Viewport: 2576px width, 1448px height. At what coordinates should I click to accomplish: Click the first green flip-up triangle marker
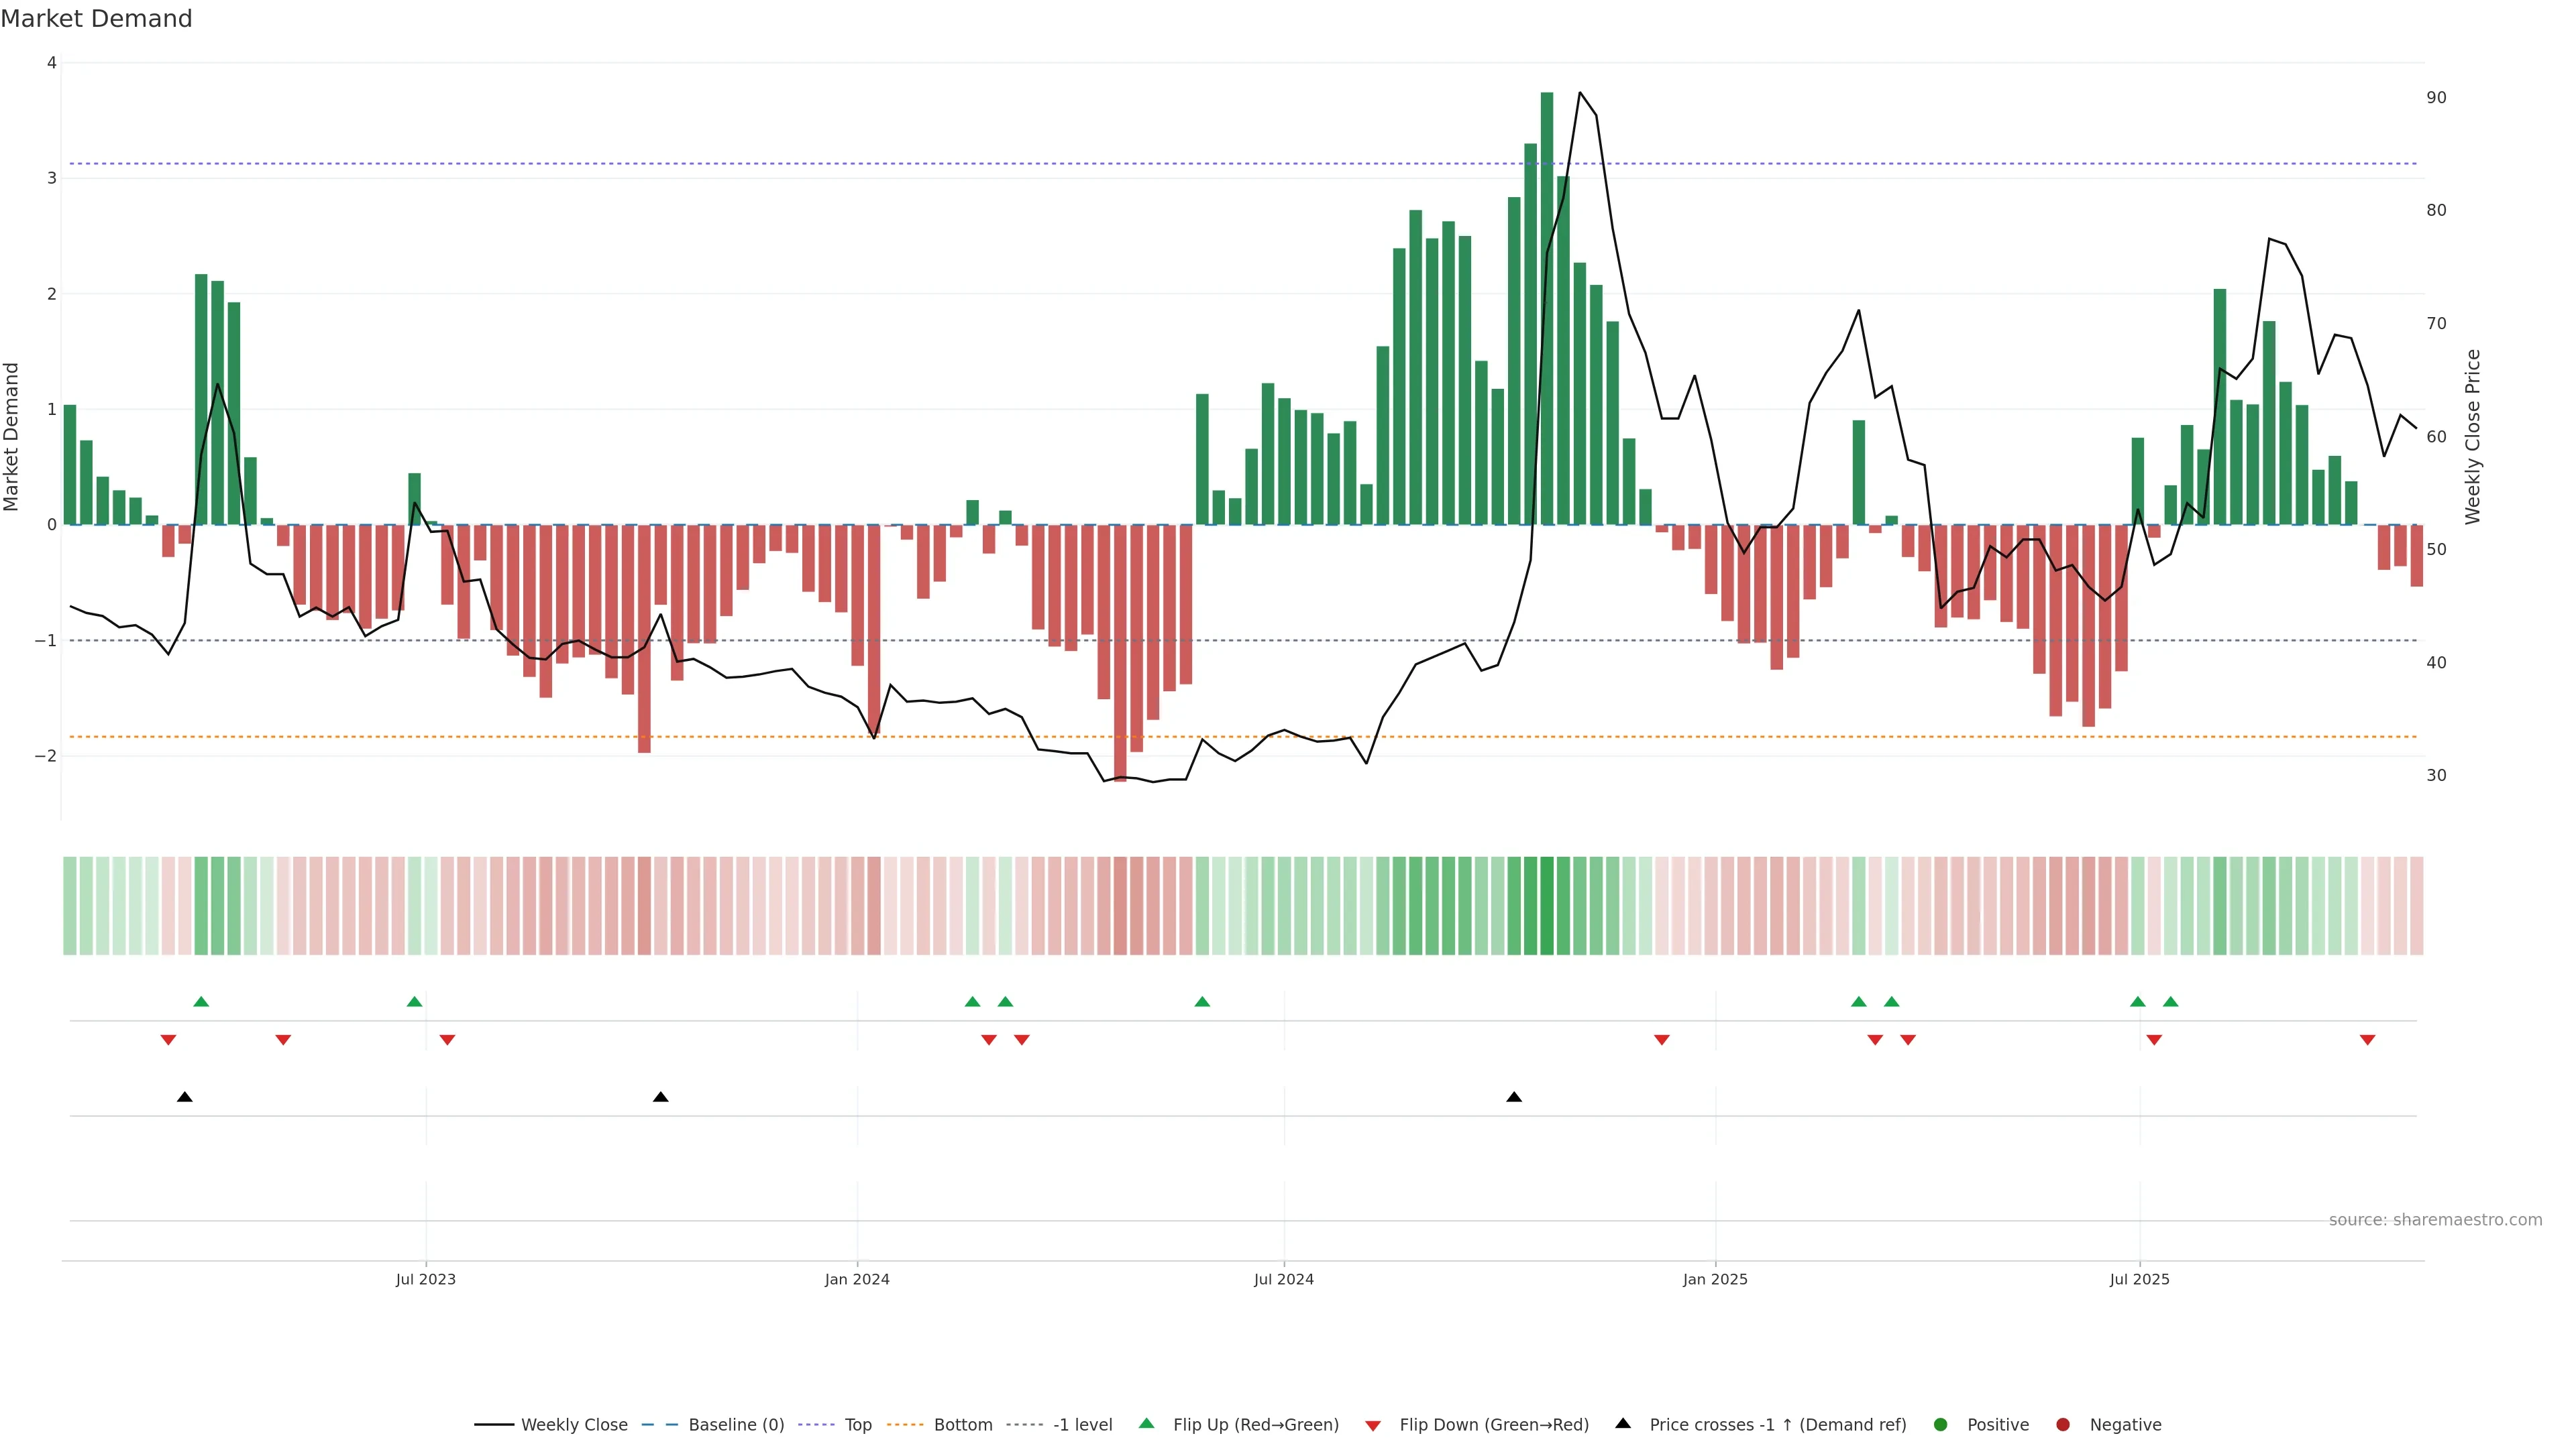point(201,1002)
